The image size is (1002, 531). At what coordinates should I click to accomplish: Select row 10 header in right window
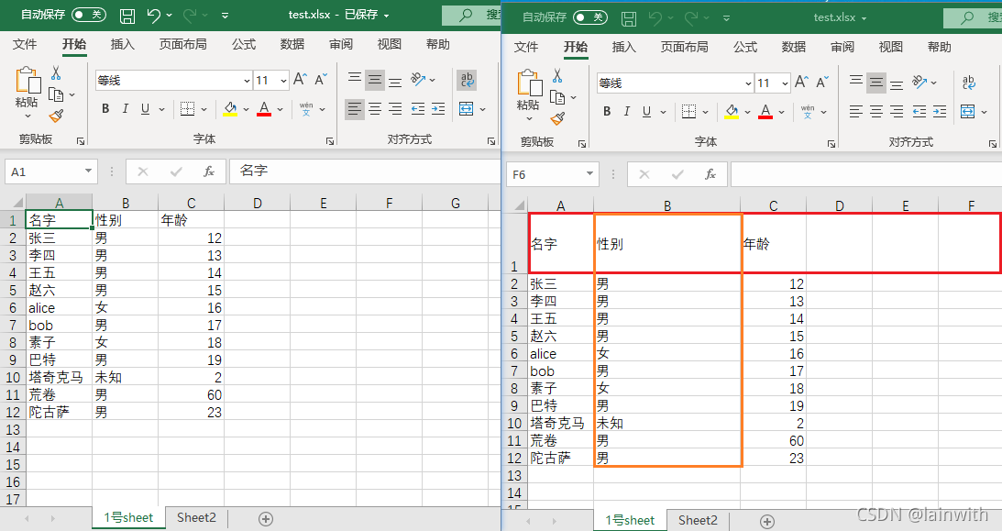pos(514,423)
